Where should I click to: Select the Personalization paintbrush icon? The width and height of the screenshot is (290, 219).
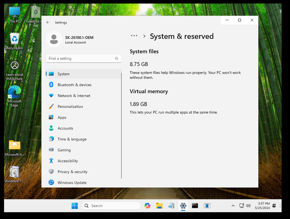[x=51, y=106]
